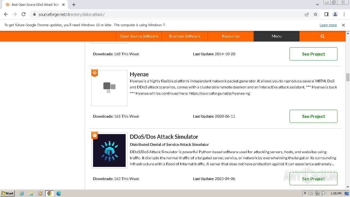Viewport: 350px width, 197px height.
Task: Open the DDoS/Dos Attack Simulator title
Action: pos(164,137)
